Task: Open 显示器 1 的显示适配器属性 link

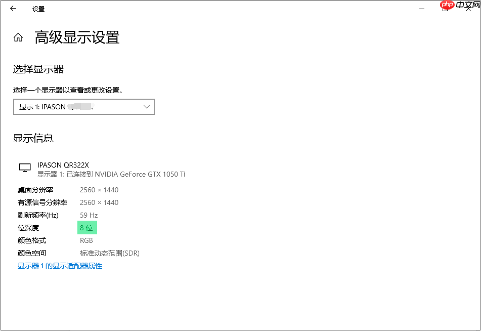Action: (60, 266)
